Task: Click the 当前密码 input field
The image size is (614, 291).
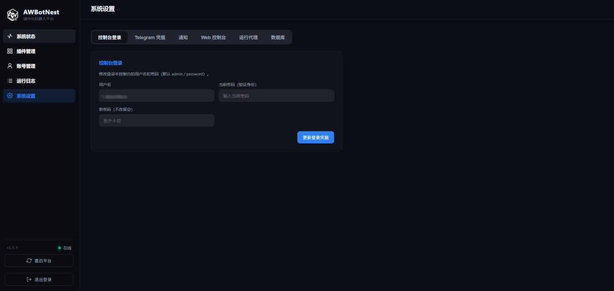Action: point(276,95)
